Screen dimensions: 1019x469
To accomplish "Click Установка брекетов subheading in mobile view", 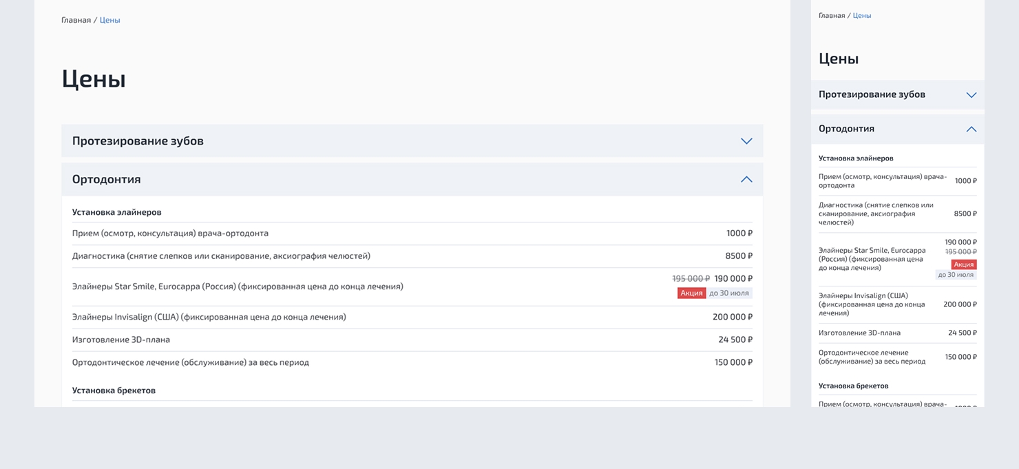I will point(854,386).
